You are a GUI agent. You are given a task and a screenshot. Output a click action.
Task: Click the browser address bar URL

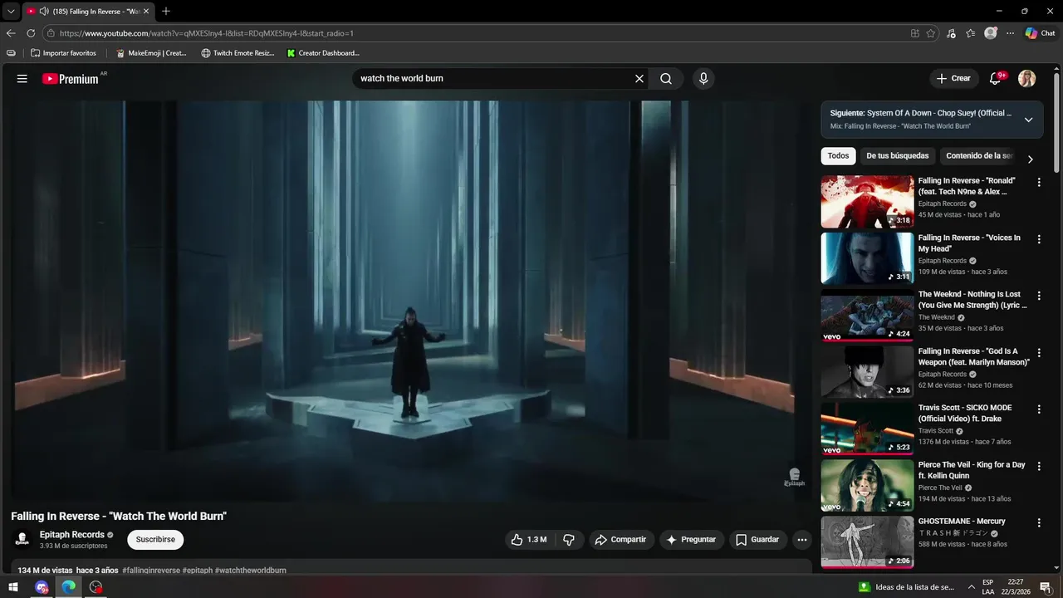point(473,33)
